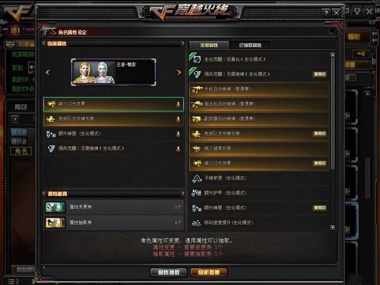Click the help question mark icon

pos(326,13)
